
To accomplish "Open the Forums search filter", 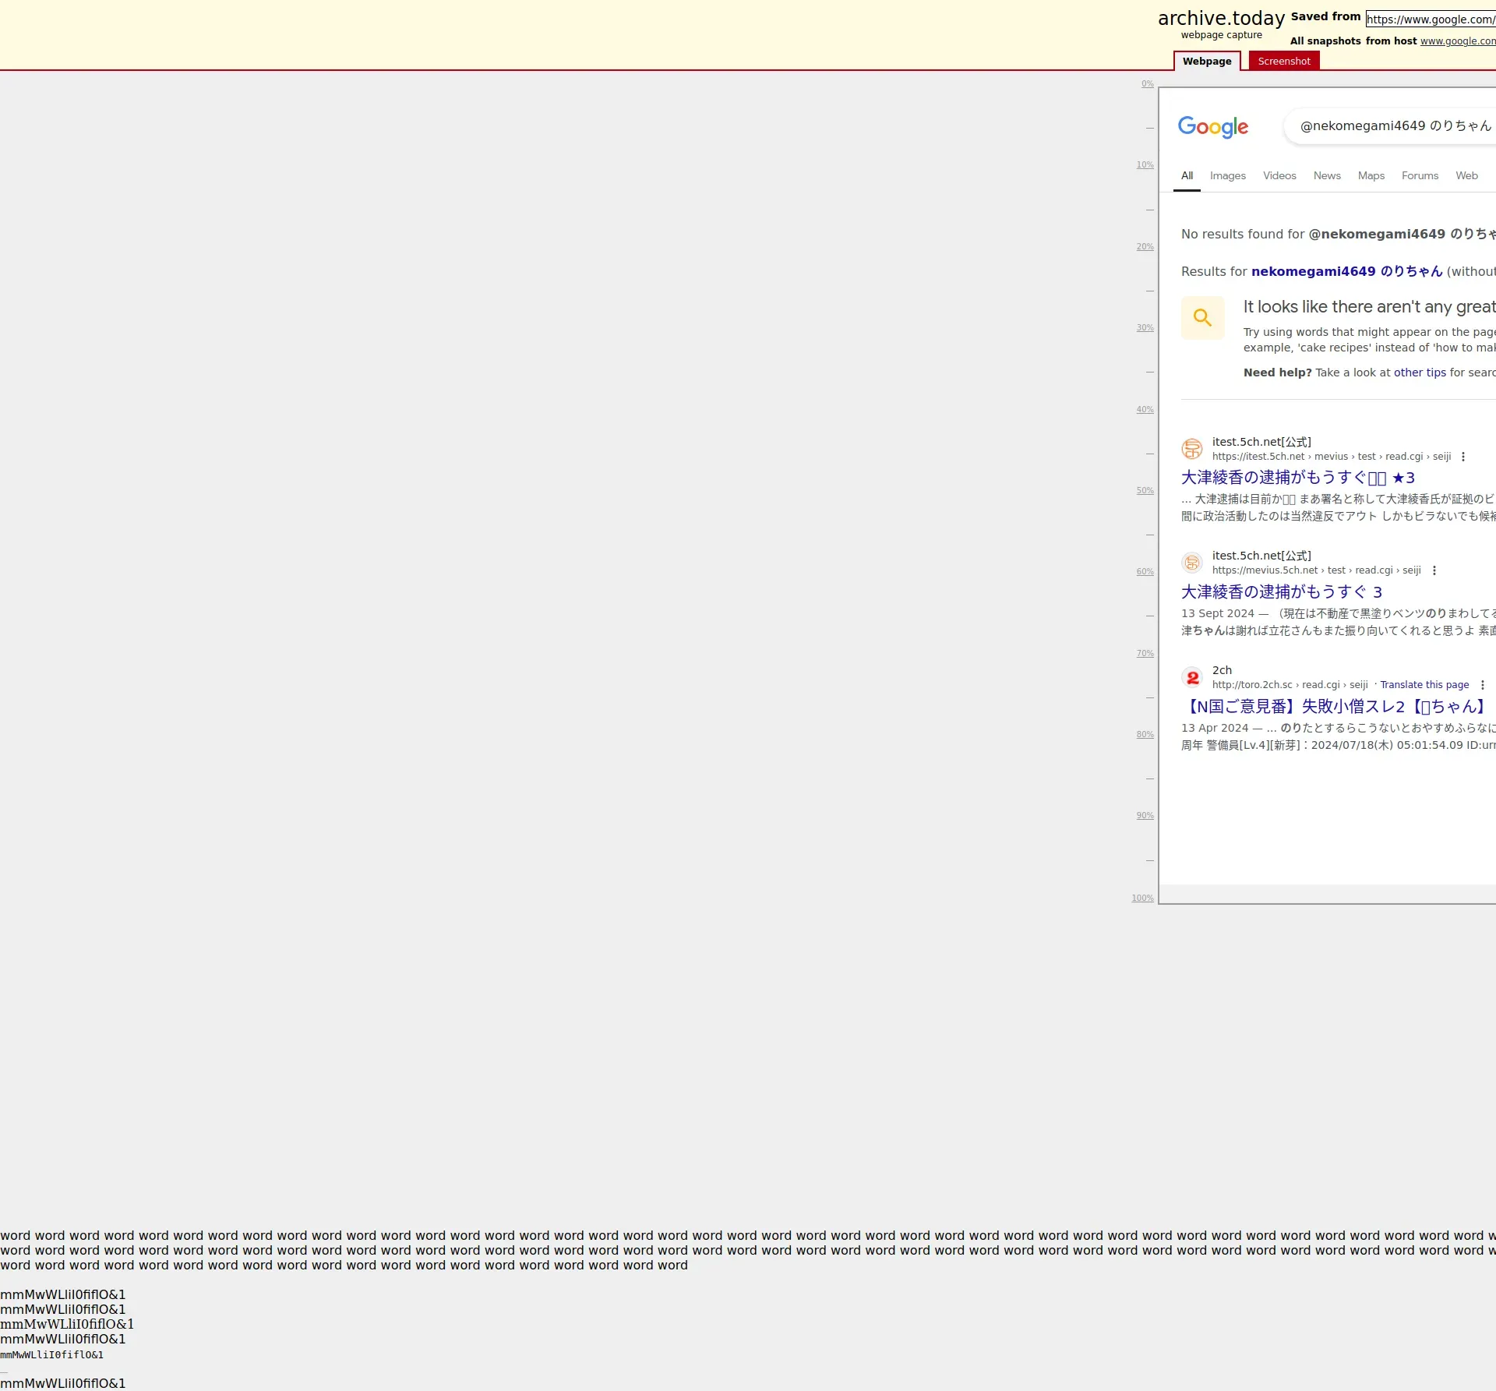I will coord(1419,175).
